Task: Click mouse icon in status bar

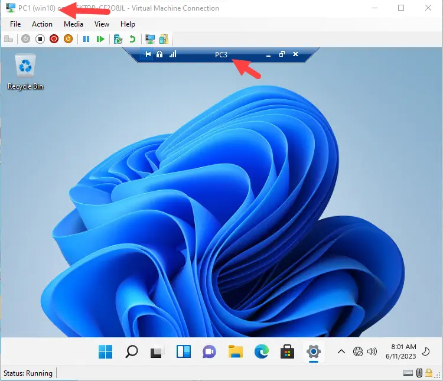Action: (419, 373)
